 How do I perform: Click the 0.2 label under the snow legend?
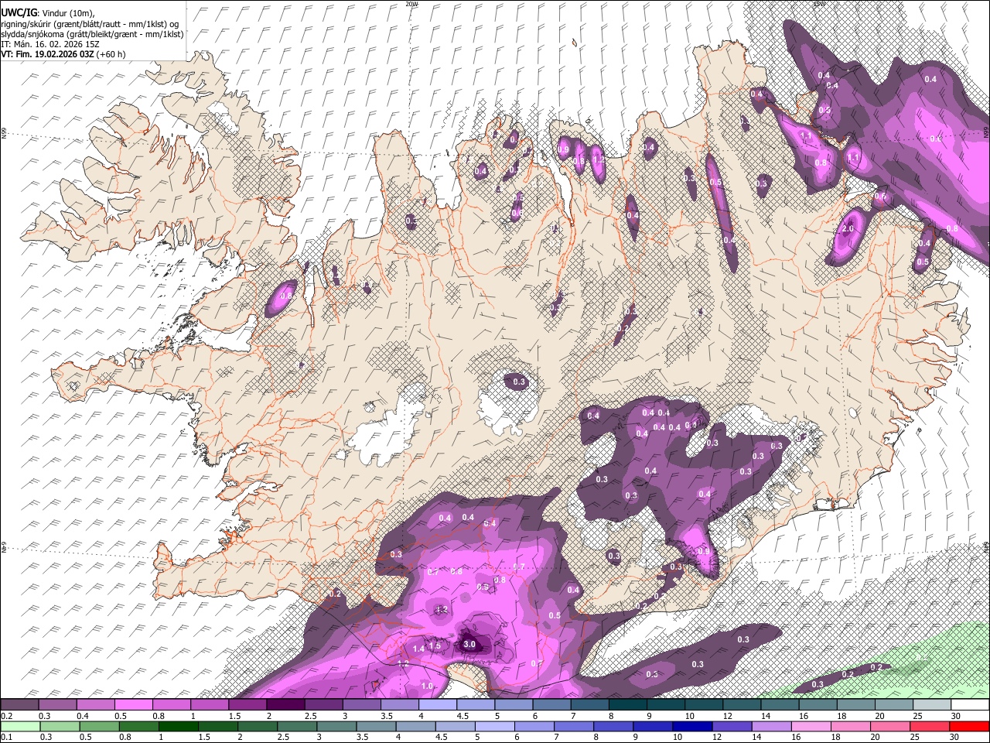click(x=6, y=716)
